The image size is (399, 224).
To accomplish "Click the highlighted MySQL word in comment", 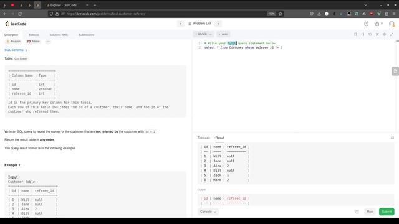I will coord(232,43).
